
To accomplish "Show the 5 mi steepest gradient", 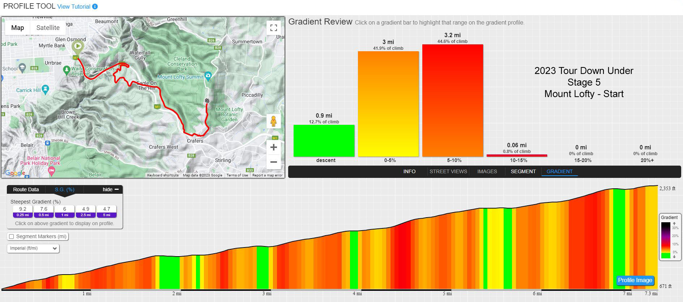I will [x=107, y=215].
